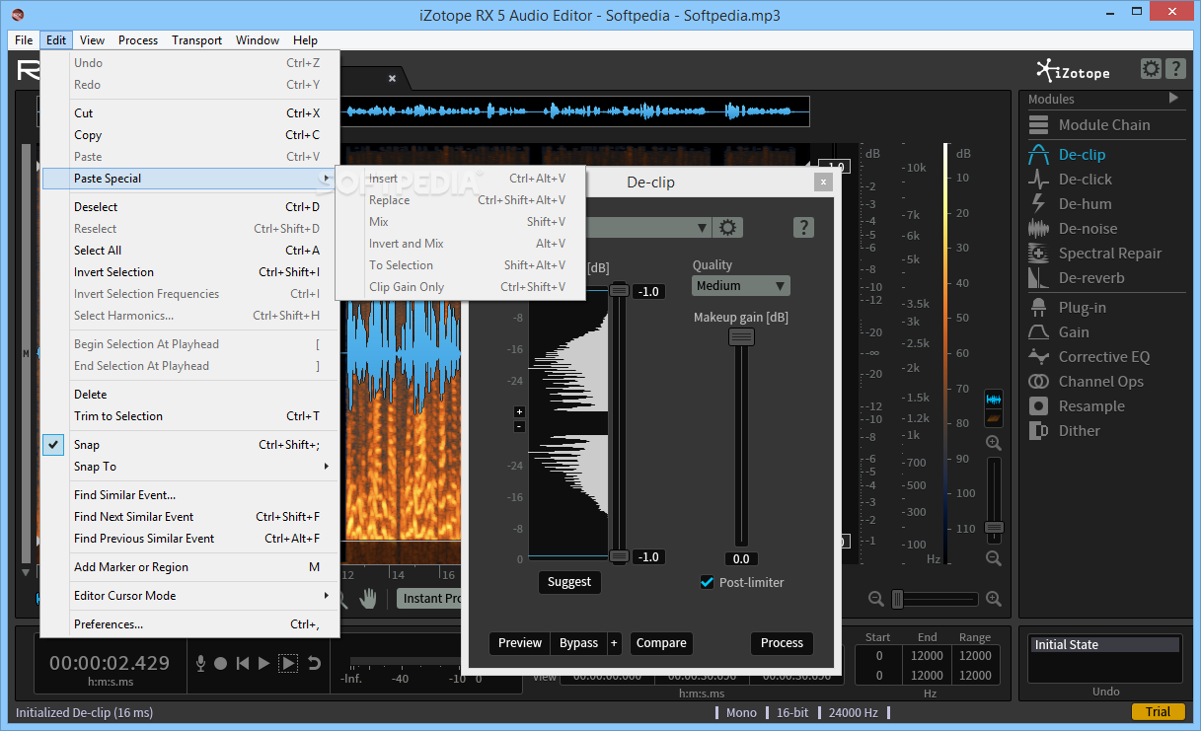Click the record button in transport

221,664
